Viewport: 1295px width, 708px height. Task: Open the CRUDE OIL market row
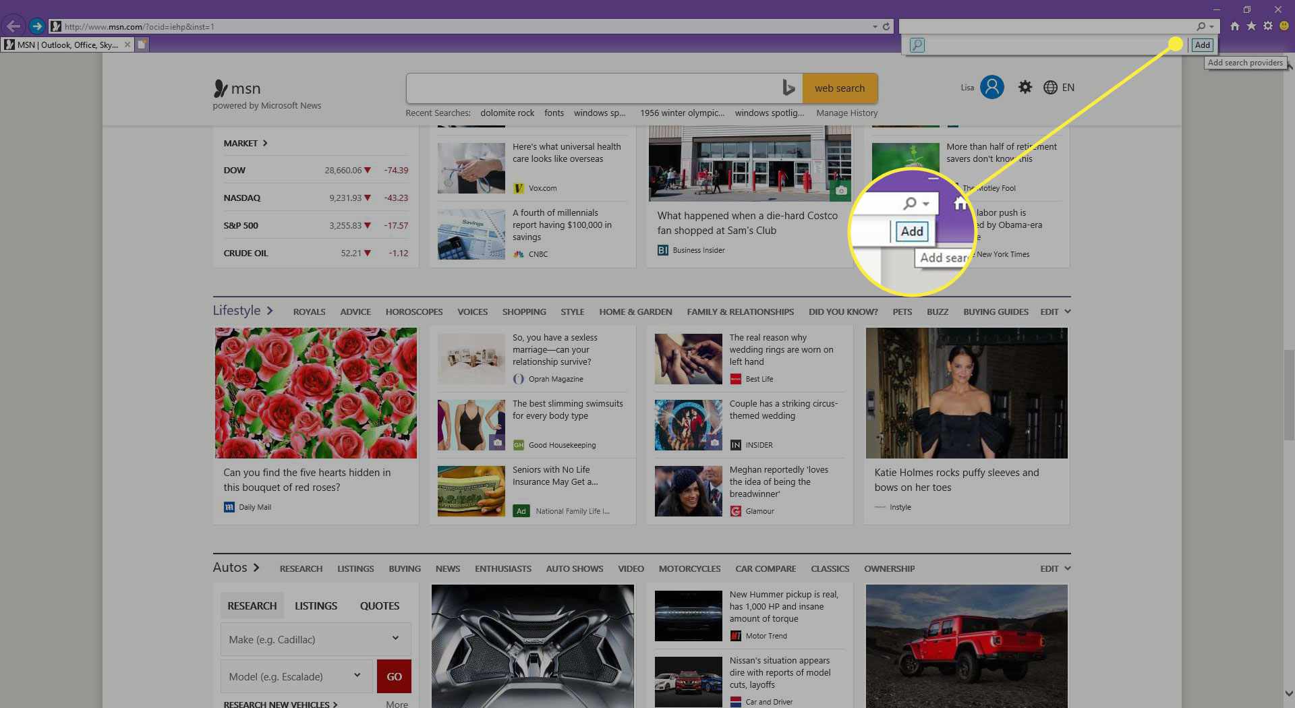pos(316,253)
